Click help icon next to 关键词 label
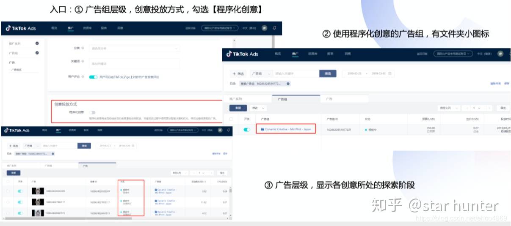The width and height of the screenshot is (511, 226). pos(83,61)
